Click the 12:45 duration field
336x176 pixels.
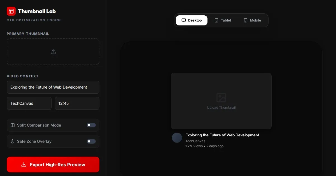(77, 103)
